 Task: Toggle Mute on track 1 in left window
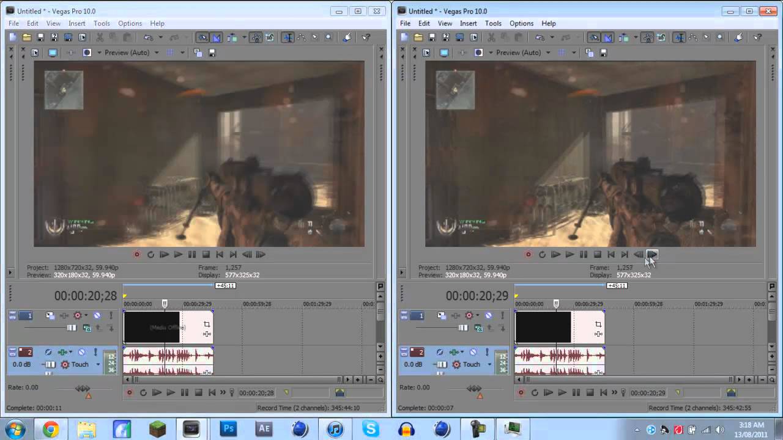point(97,315)
